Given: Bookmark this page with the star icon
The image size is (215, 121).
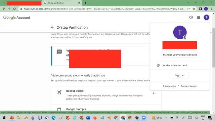Looking at the screenshot, I should click(194, 9).
